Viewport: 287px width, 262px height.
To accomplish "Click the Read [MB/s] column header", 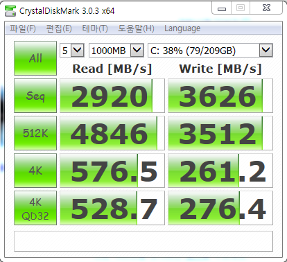I will click(x=112, y=69).
